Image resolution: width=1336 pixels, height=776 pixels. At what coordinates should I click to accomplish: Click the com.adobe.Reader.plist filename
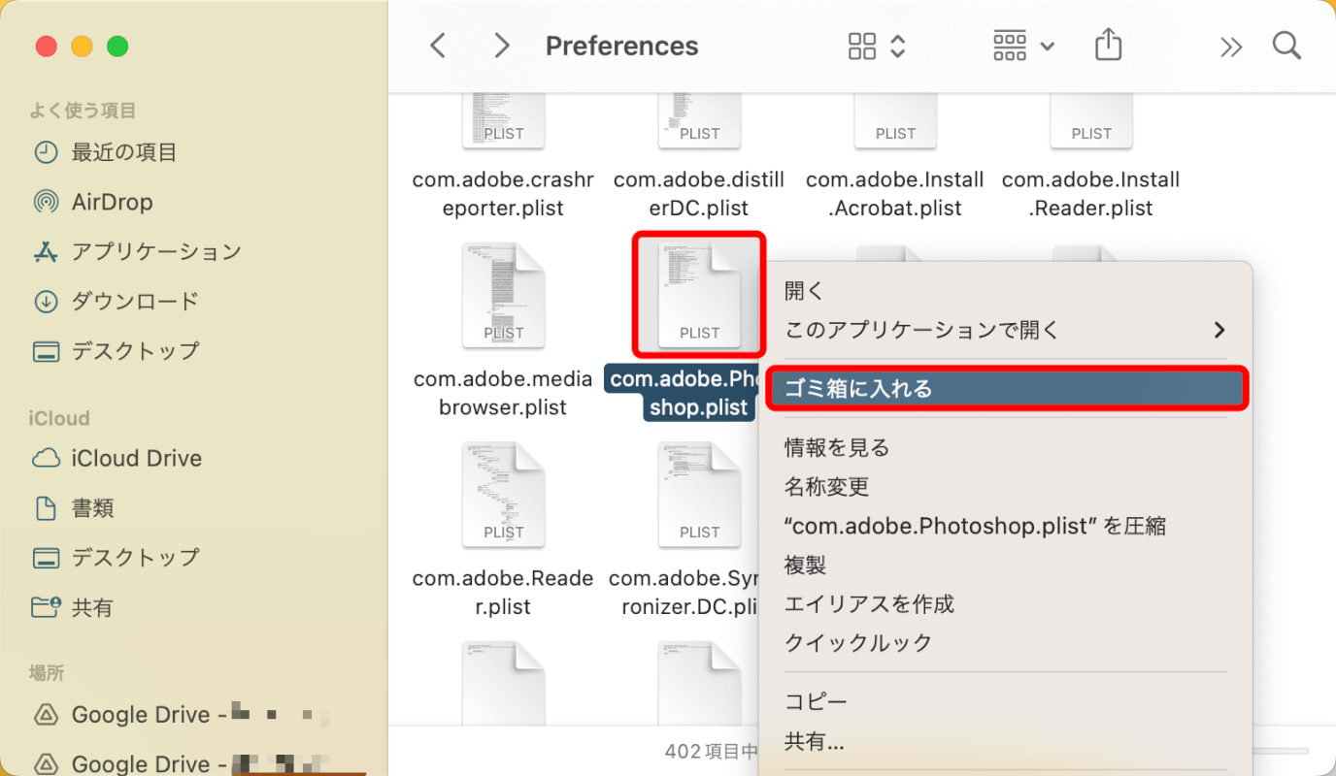[503, 593]
